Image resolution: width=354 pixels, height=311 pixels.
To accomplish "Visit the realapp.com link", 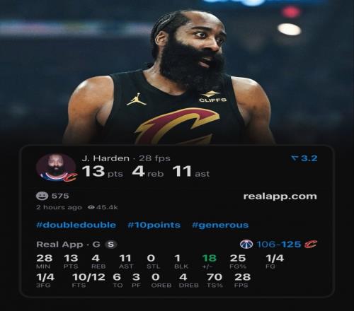I will point(280,196).
